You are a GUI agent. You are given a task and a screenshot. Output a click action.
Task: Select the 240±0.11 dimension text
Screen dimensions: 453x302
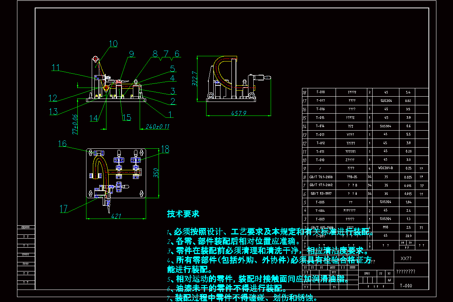[x=157, y=127]
